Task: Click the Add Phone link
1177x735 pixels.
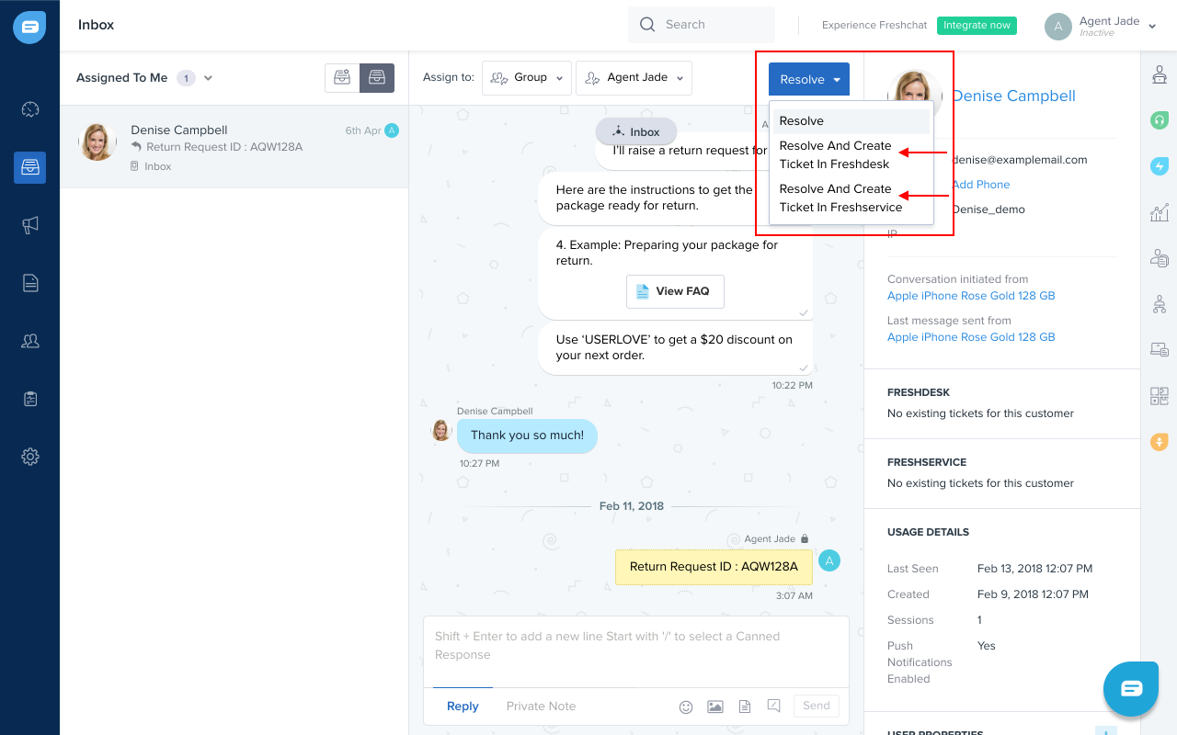Action: (x=980, y=185)
